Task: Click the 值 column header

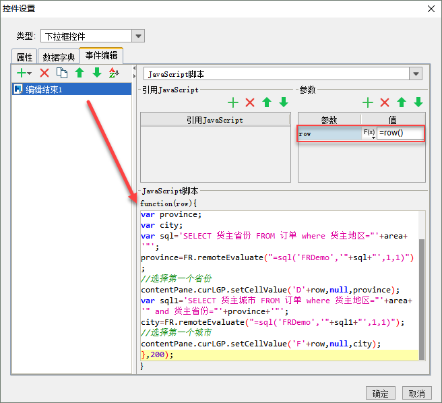Action: (393, 120)
